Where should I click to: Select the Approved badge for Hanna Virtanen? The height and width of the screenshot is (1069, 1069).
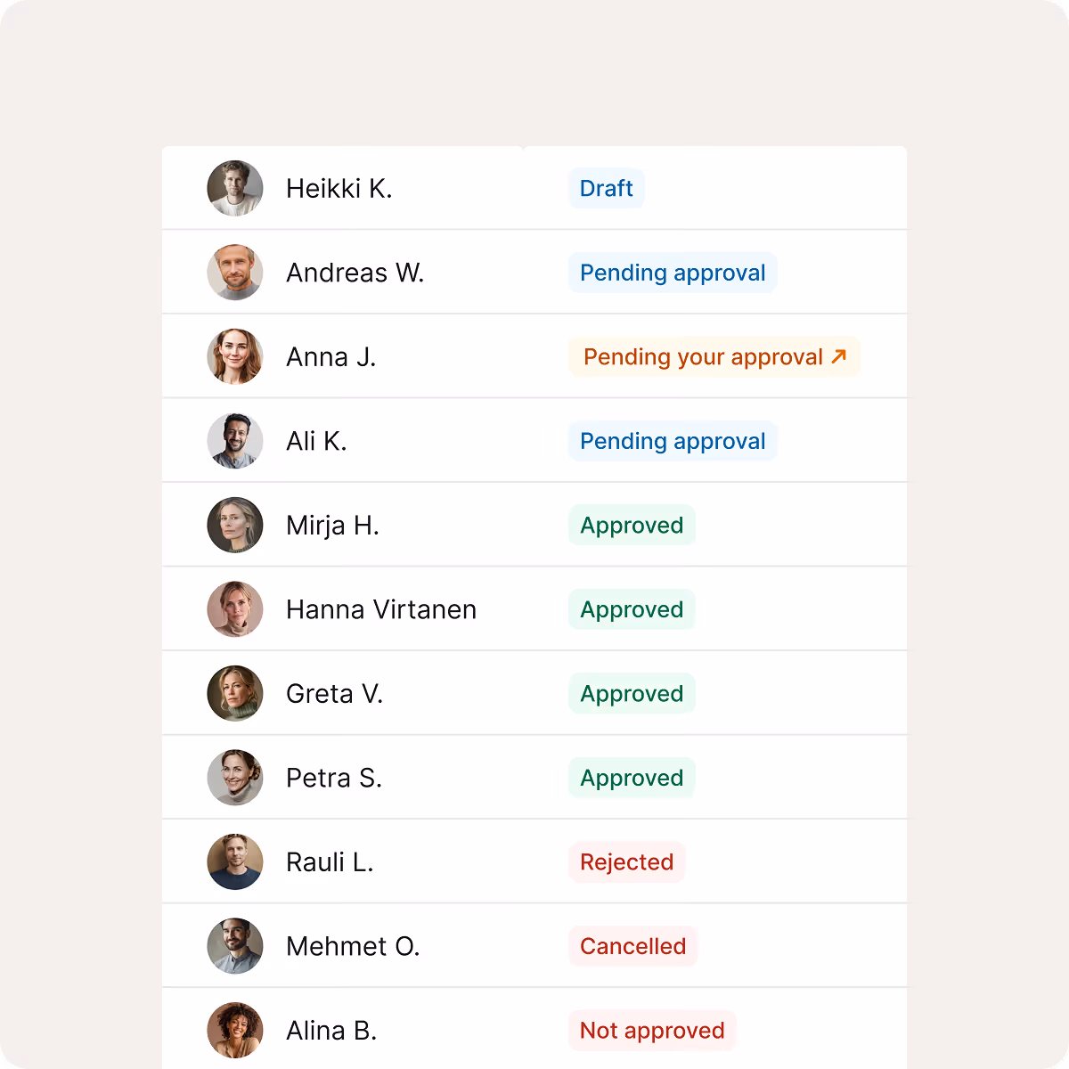tap(632, 609)
